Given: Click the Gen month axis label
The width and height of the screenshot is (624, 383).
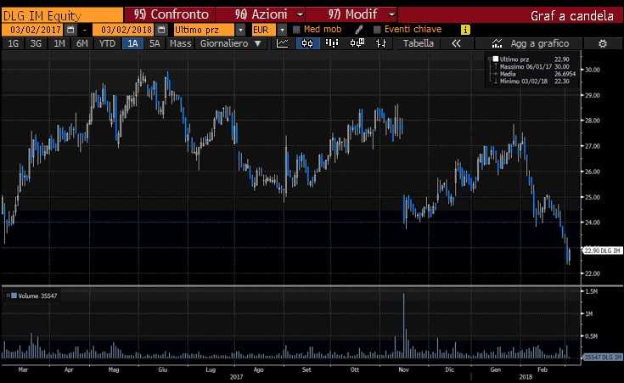Looking at the screenshot, I should (495, 369).
